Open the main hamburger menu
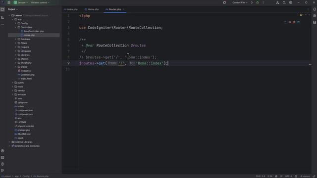 tap(9, 2)
